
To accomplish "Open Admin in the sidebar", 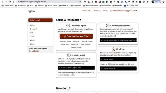I will (32, 40).
